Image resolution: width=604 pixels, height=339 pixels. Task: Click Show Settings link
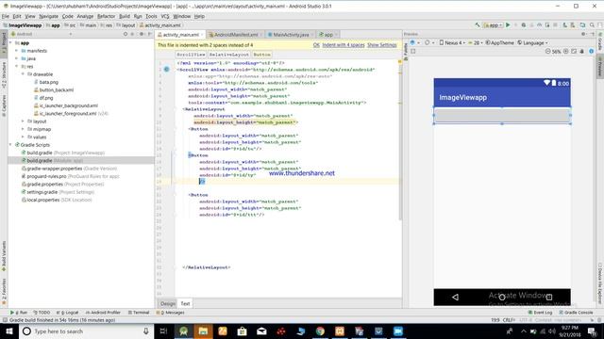[x=381, y=45]
